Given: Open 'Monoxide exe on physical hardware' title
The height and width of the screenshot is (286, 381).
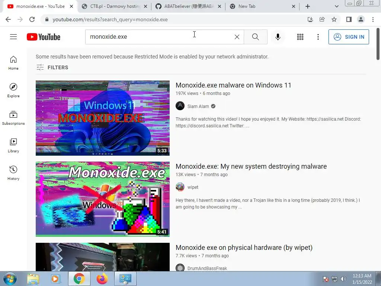Looking at the screenshot, I should click(x=244, y=248).
